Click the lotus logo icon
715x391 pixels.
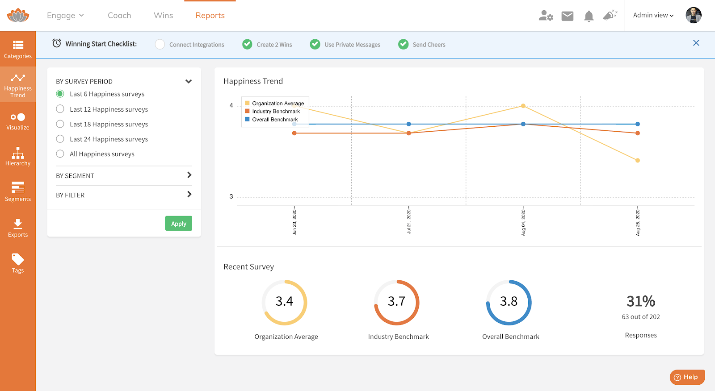click(x=18, y=16)
